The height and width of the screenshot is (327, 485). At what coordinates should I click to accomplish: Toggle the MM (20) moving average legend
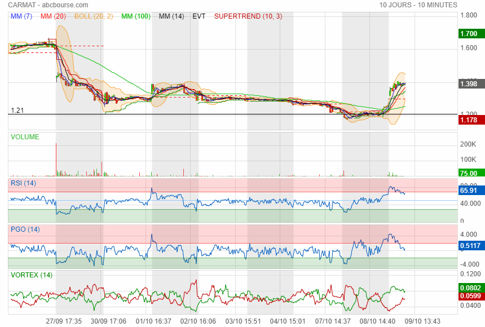tap(53, 16)
